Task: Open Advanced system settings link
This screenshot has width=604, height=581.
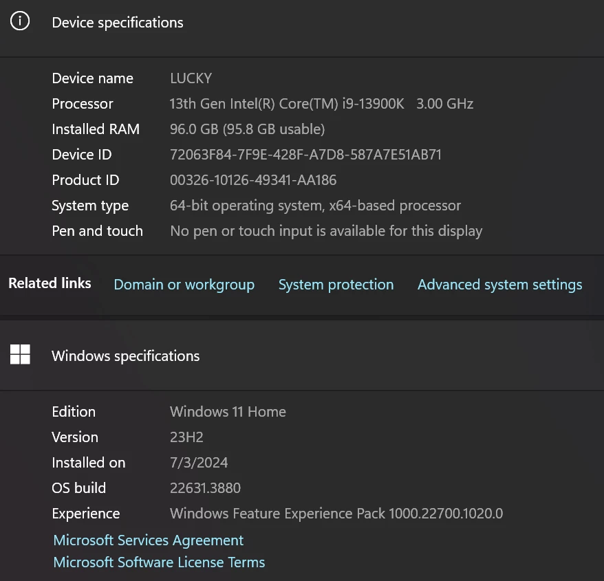Action: tap(499, 285)
